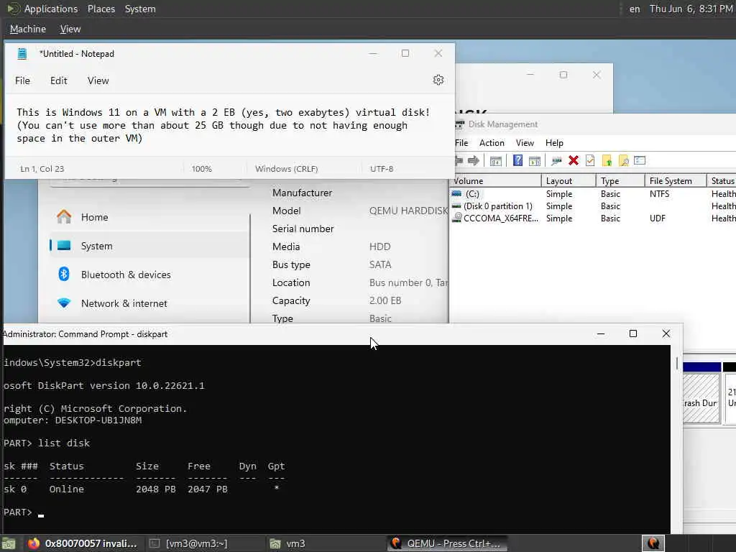Viewport: 736px width, 552px height.
Task: Click the System monitor icon in Settings
Action: pyautogui.click(x=64, y=246)
